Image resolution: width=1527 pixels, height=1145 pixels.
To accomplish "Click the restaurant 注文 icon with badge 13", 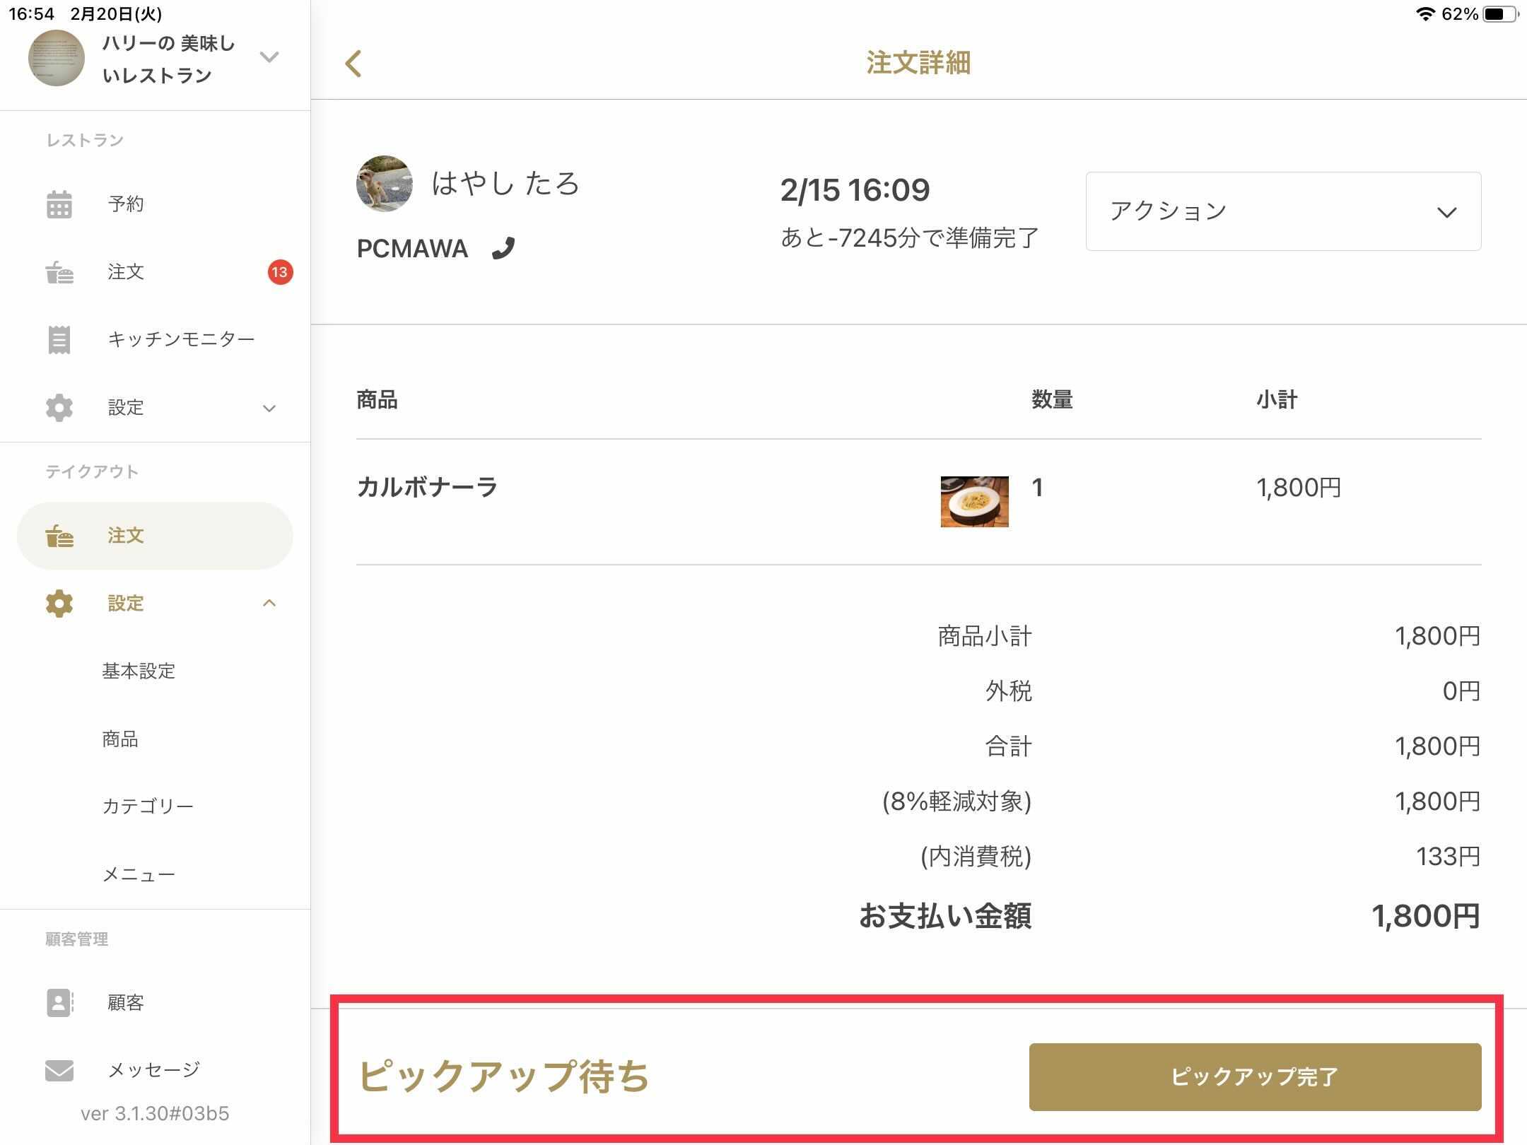I will [x=59, y=272].
